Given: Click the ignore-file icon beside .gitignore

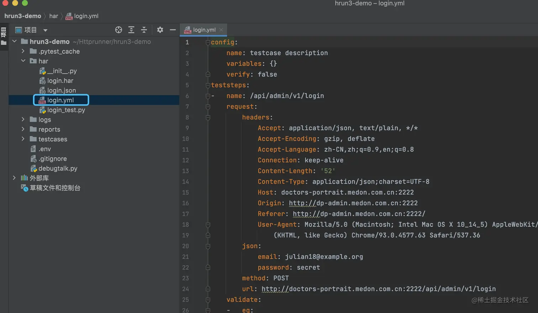Looking at the screenshot, I should point(33,158).
